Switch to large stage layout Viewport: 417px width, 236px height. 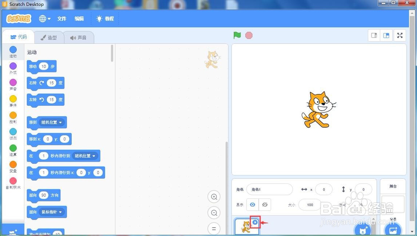click(x=386, y=36)
